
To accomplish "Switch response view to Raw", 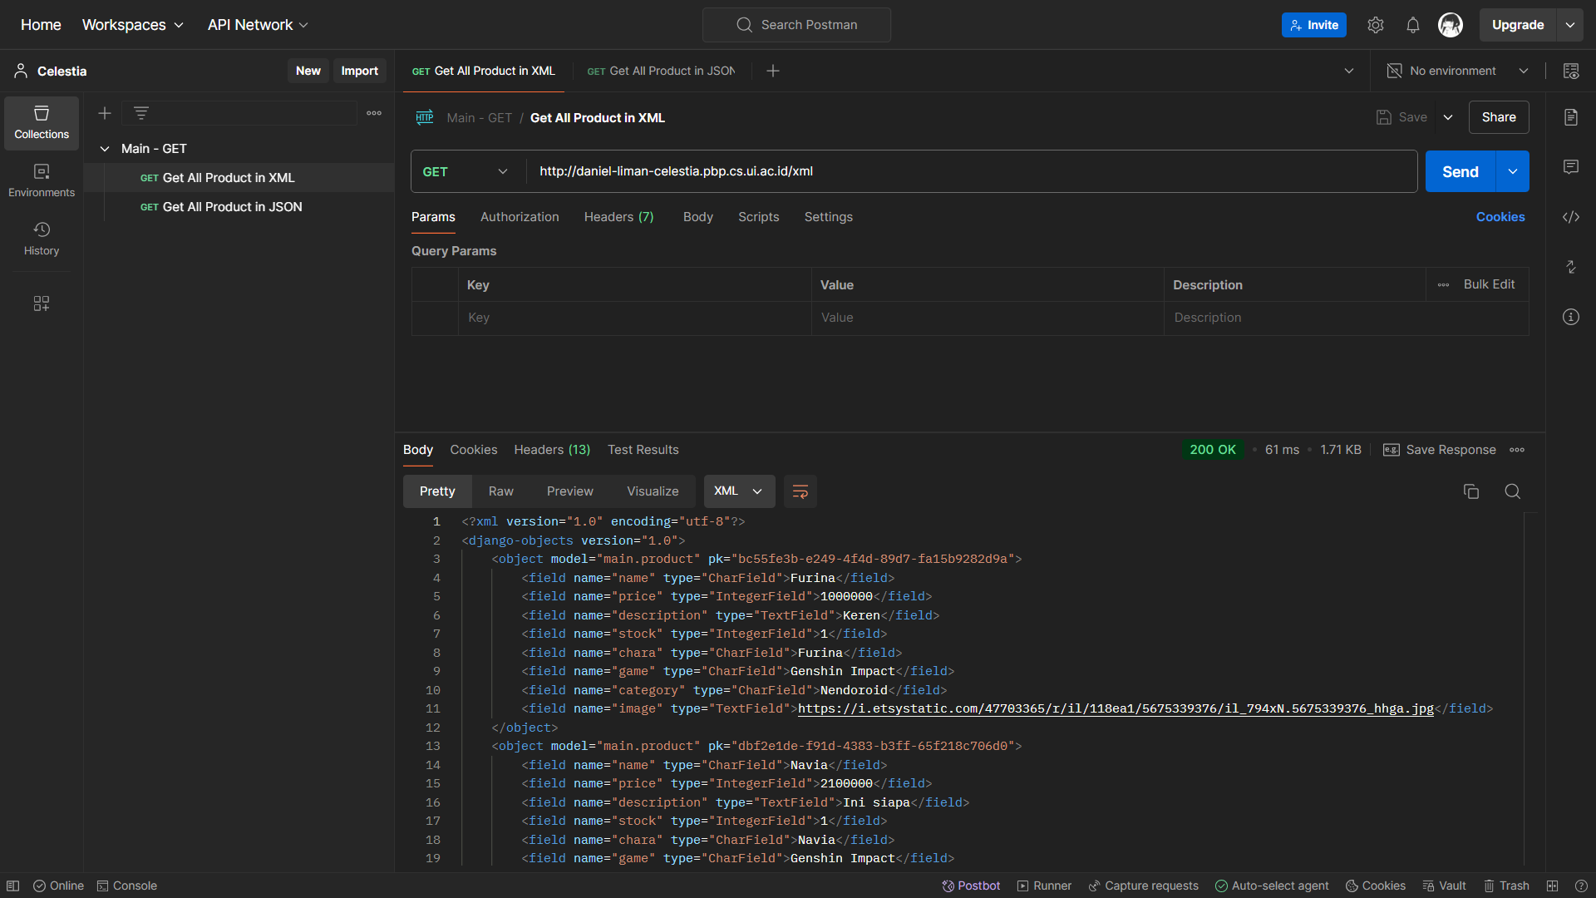I will [x=500, y=491].
